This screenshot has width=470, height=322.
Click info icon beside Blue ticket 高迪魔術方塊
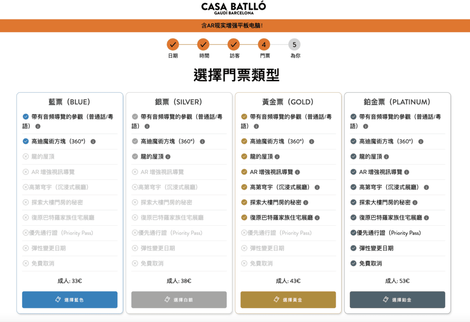(93, 141)
